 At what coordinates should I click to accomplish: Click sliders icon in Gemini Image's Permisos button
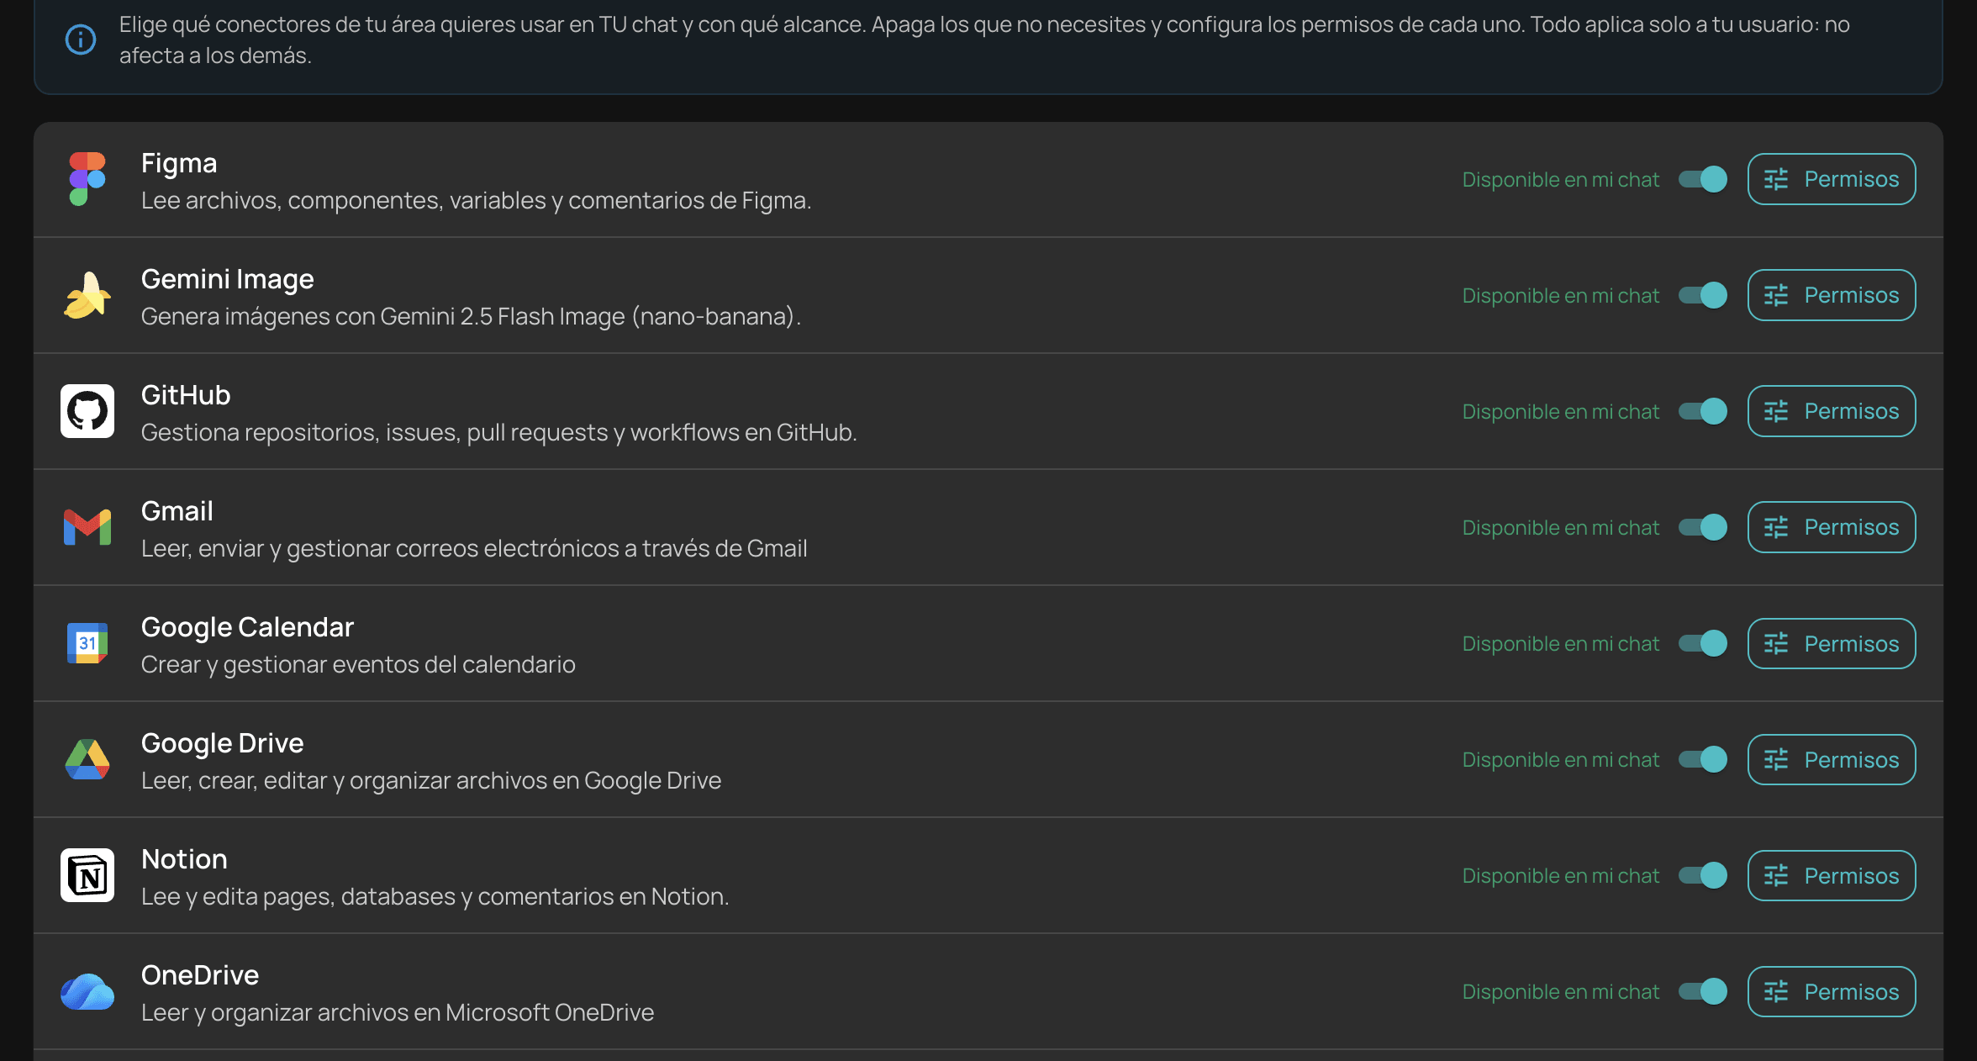pos(1776,295)
